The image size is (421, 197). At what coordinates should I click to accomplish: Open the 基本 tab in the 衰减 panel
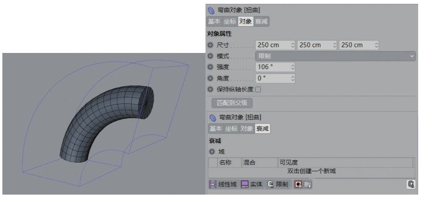[x=216, y=129]
